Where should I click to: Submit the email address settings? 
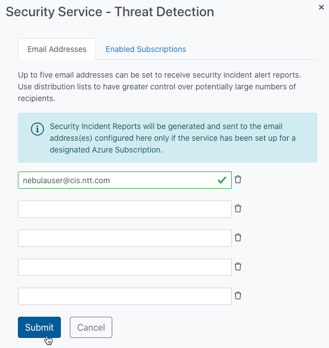point(39,327)
